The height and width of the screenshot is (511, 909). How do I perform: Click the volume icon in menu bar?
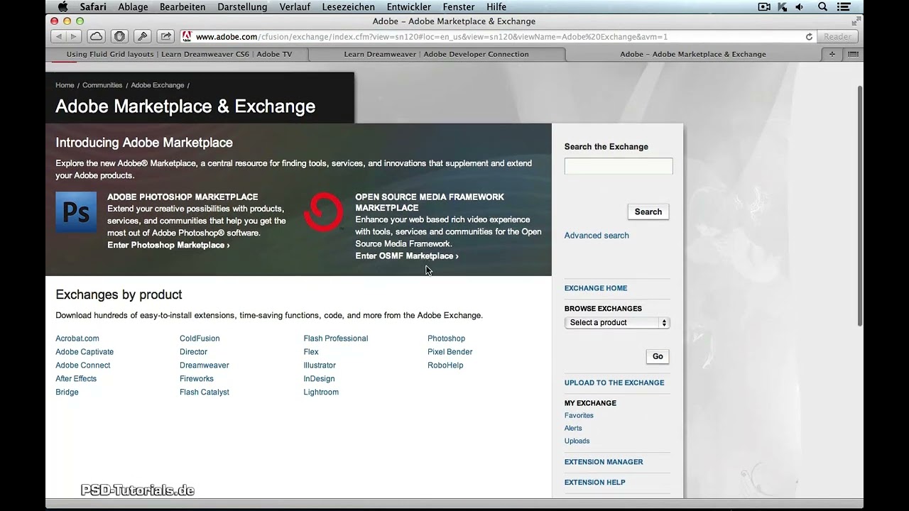(800, 7)
